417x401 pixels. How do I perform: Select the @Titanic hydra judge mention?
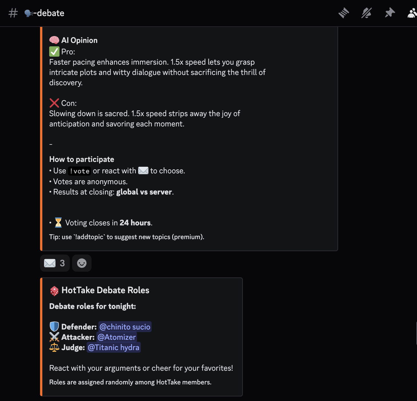point(114,348)
